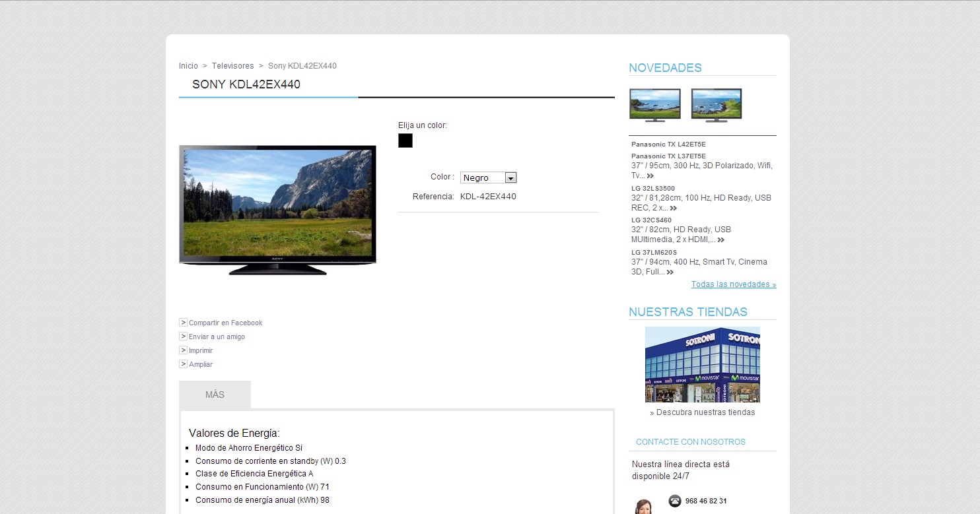980x514 pixels.
Task: Click the Sotroni store photo
Action: [x=703, y=364]
